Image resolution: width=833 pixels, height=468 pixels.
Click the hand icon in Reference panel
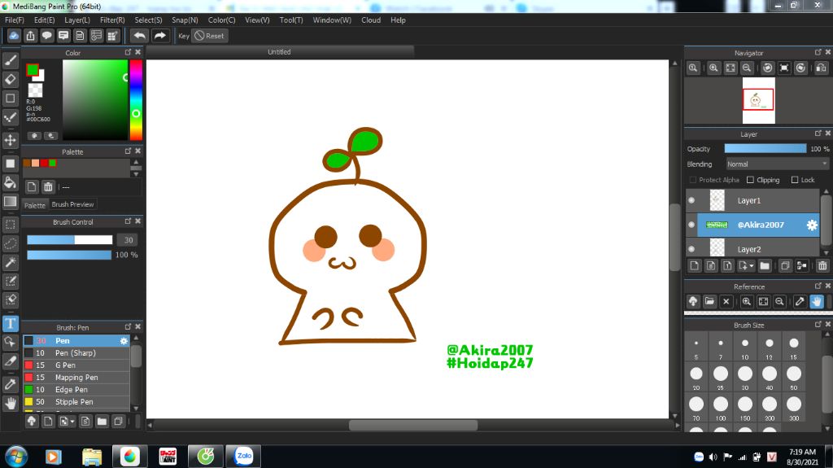[x=817, y=301]
